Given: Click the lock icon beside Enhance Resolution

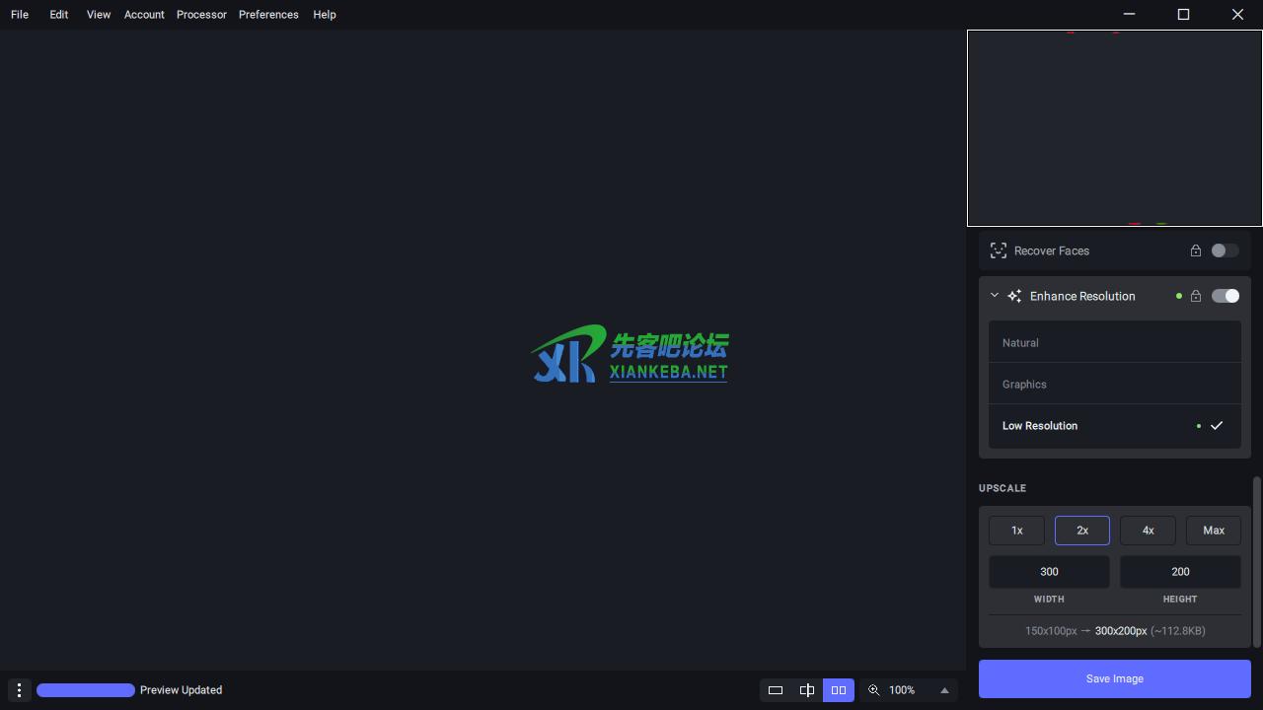Looking at the screenshot, I should point(1196,296).
